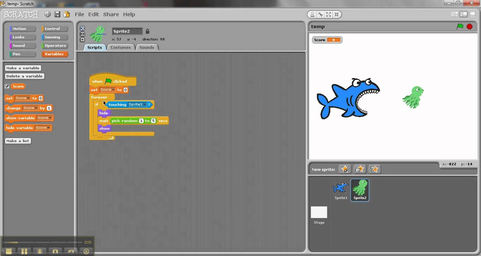Screen dimensions: 481x256
Task: Click Delete a variable button
Action: click(24, 76)
